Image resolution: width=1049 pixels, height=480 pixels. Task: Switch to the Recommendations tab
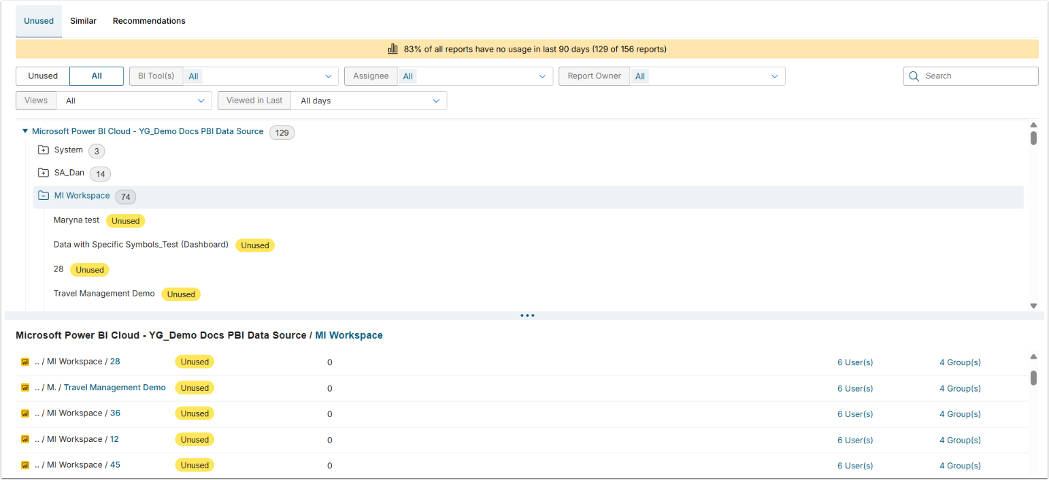149,21
